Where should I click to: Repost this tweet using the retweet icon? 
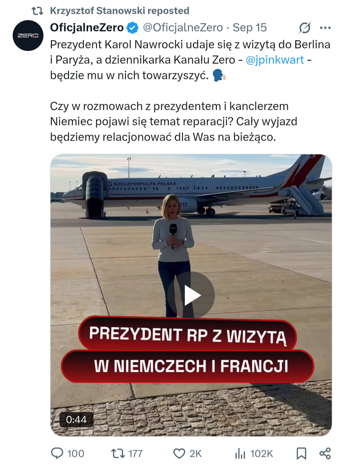click(118, 453)
